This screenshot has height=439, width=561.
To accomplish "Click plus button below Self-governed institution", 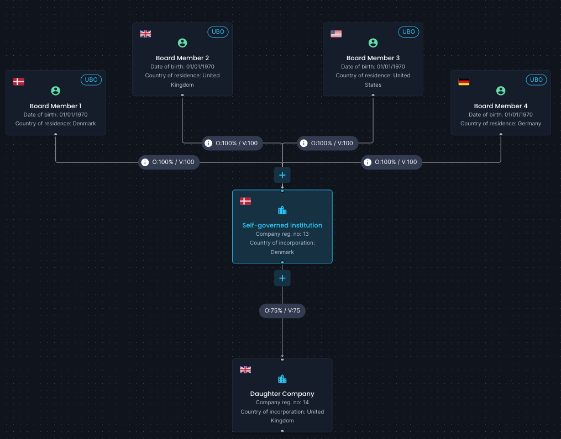I will click(x=282, y=278).
